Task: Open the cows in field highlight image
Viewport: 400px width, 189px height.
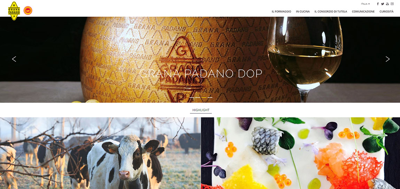Action: [x=100, y=153]
